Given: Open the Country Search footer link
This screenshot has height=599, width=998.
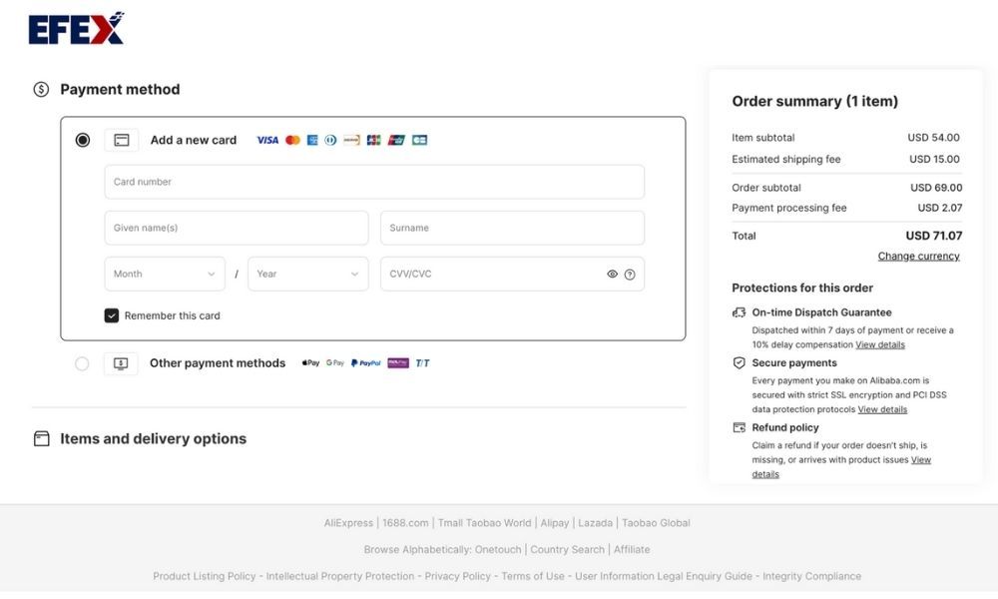Looking at the screenshot, I should point(567,550).
